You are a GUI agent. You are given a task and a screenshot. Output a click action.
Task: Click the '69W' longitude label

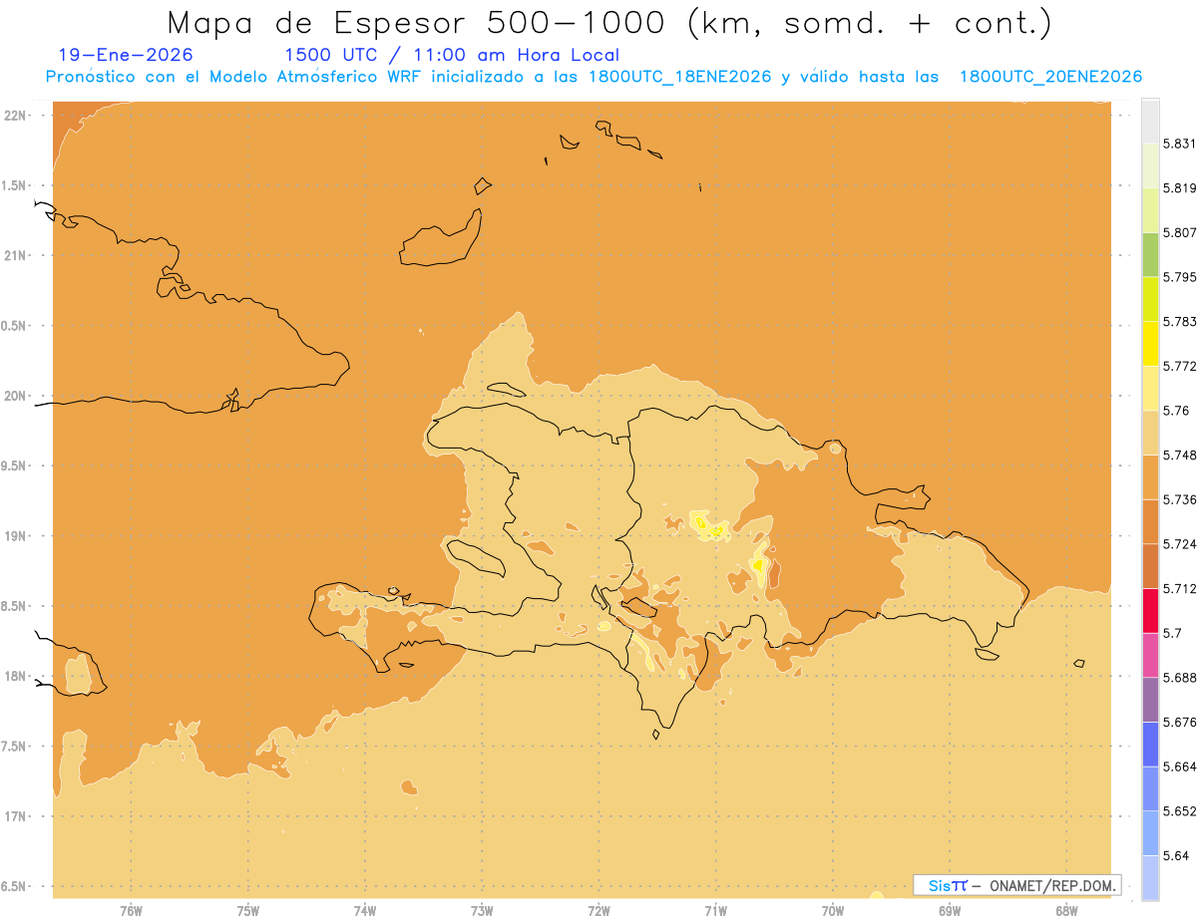[950, 910]
